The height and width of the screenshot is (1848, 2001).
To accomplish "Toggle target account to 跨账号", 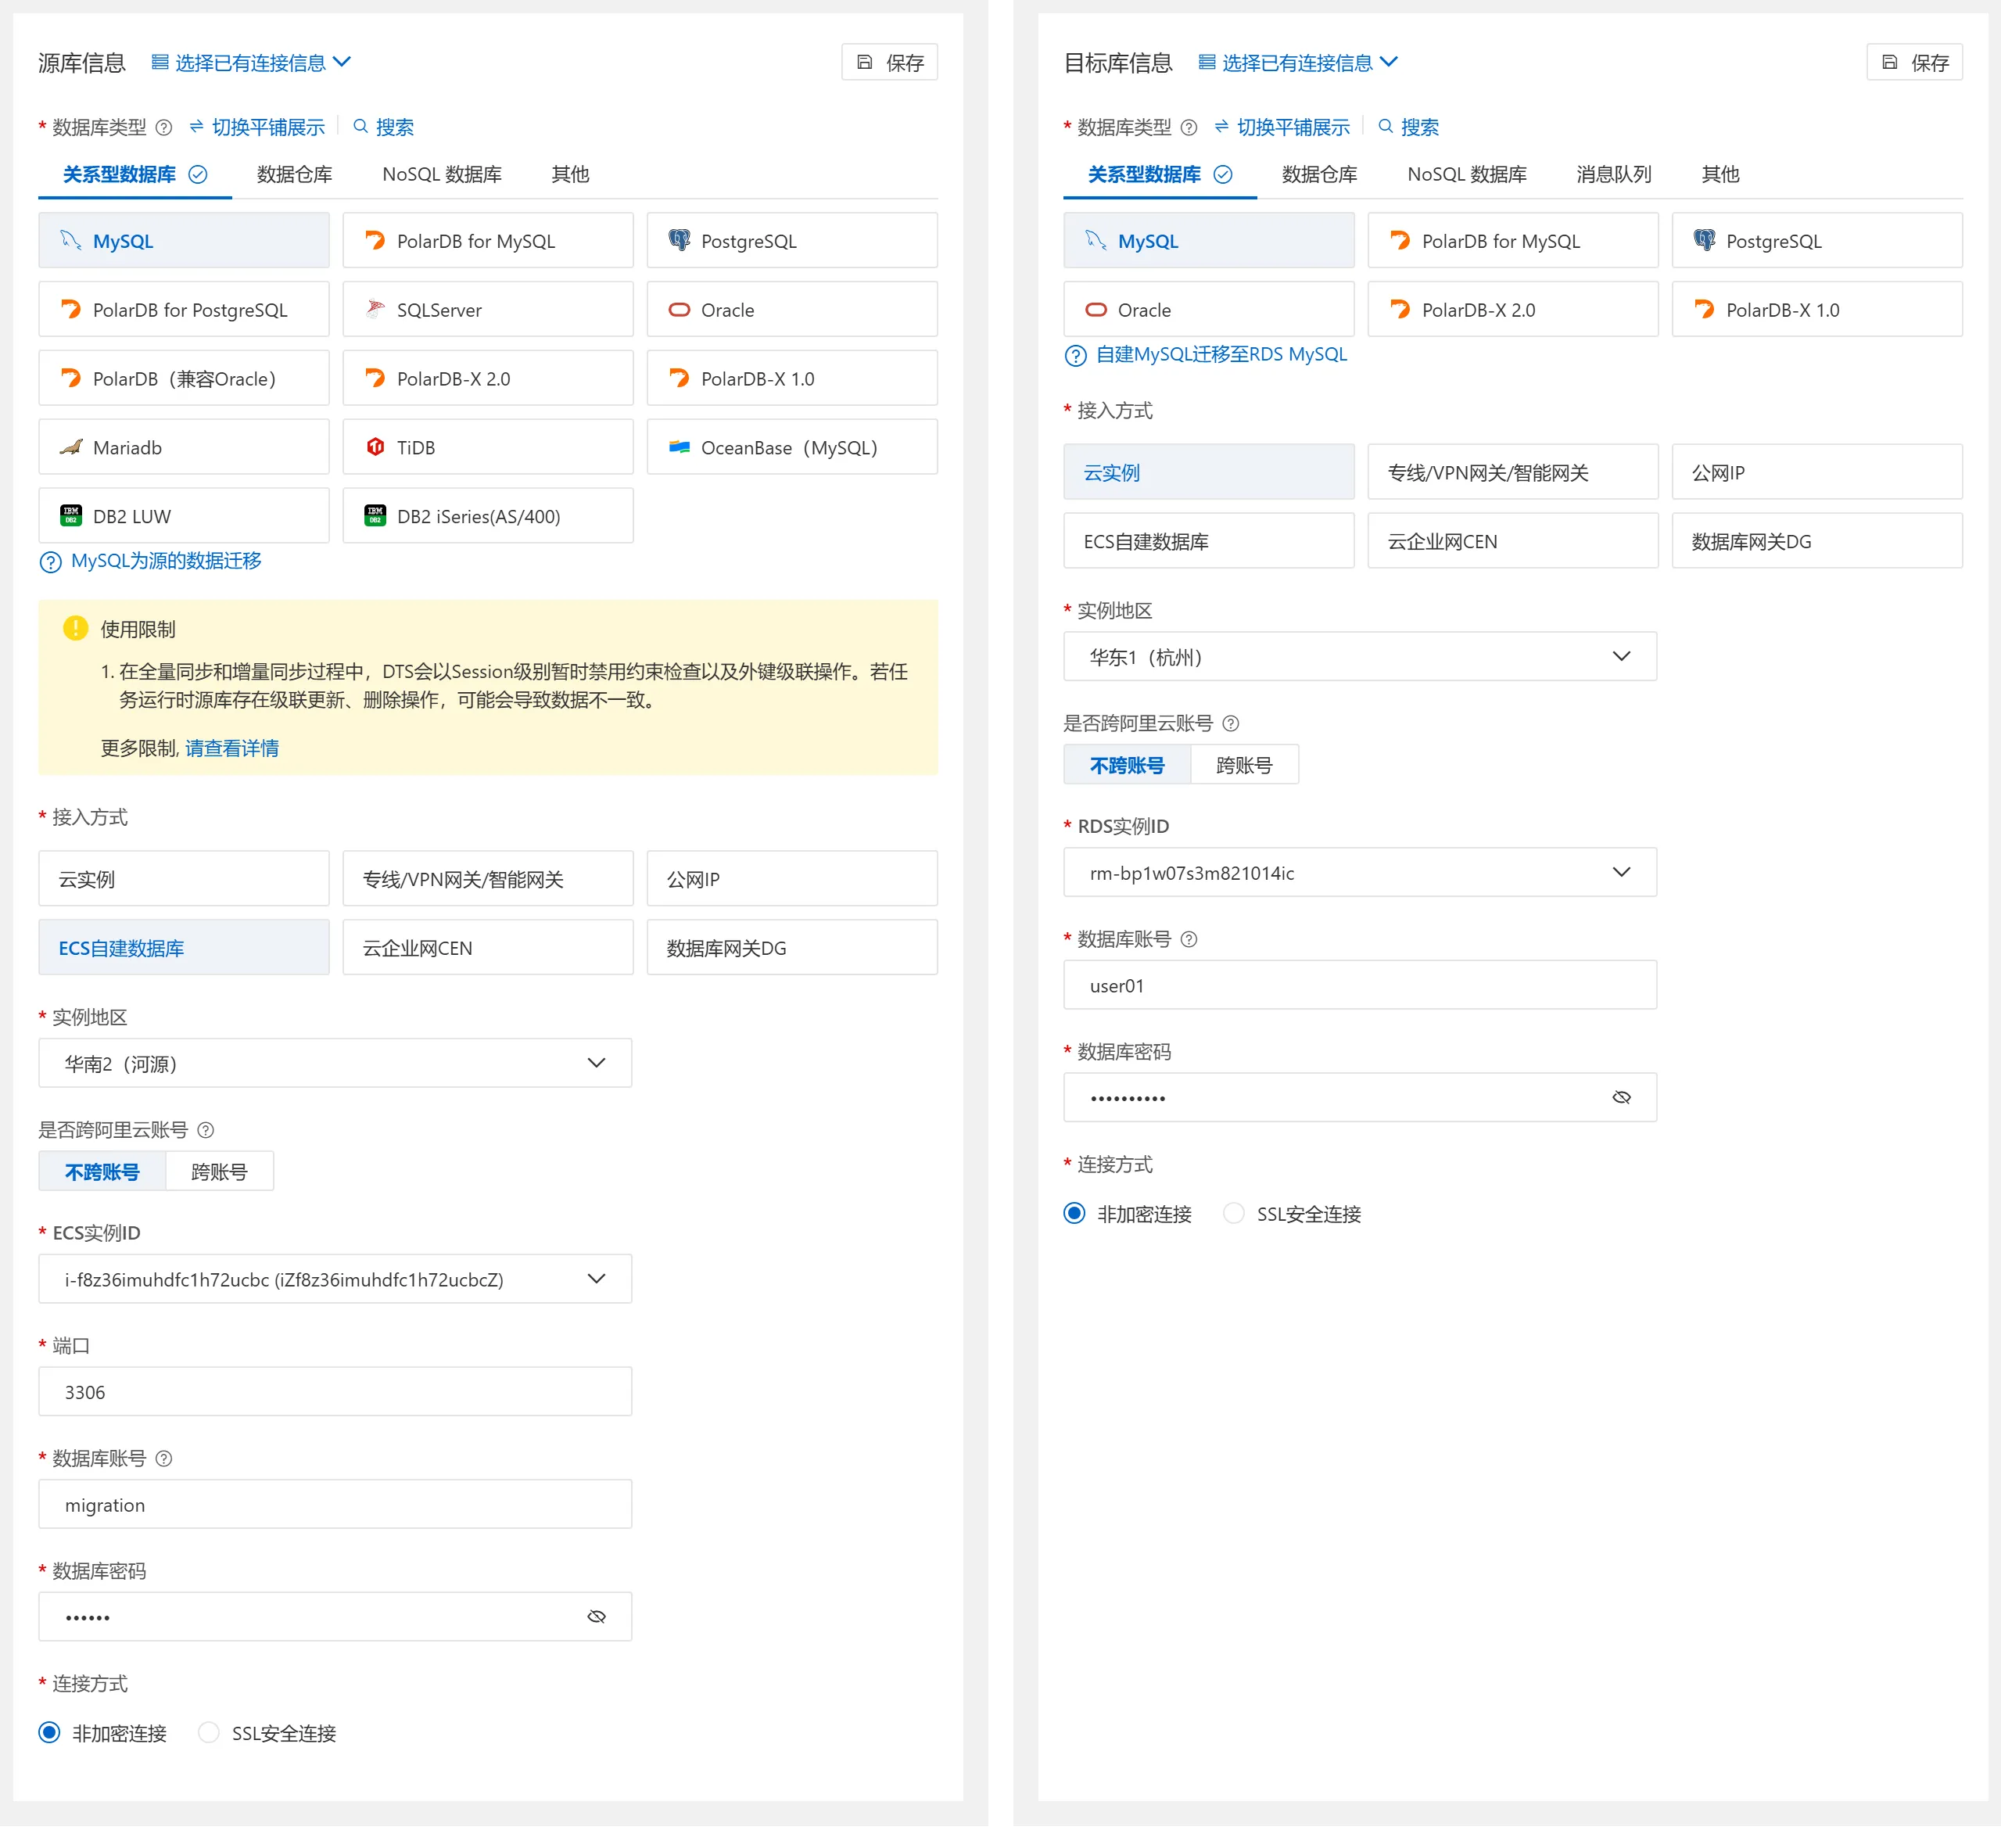I will tap(1244, 765).
